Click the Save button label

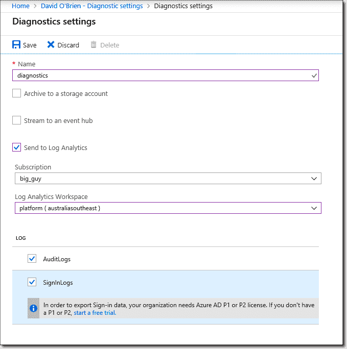30,45
